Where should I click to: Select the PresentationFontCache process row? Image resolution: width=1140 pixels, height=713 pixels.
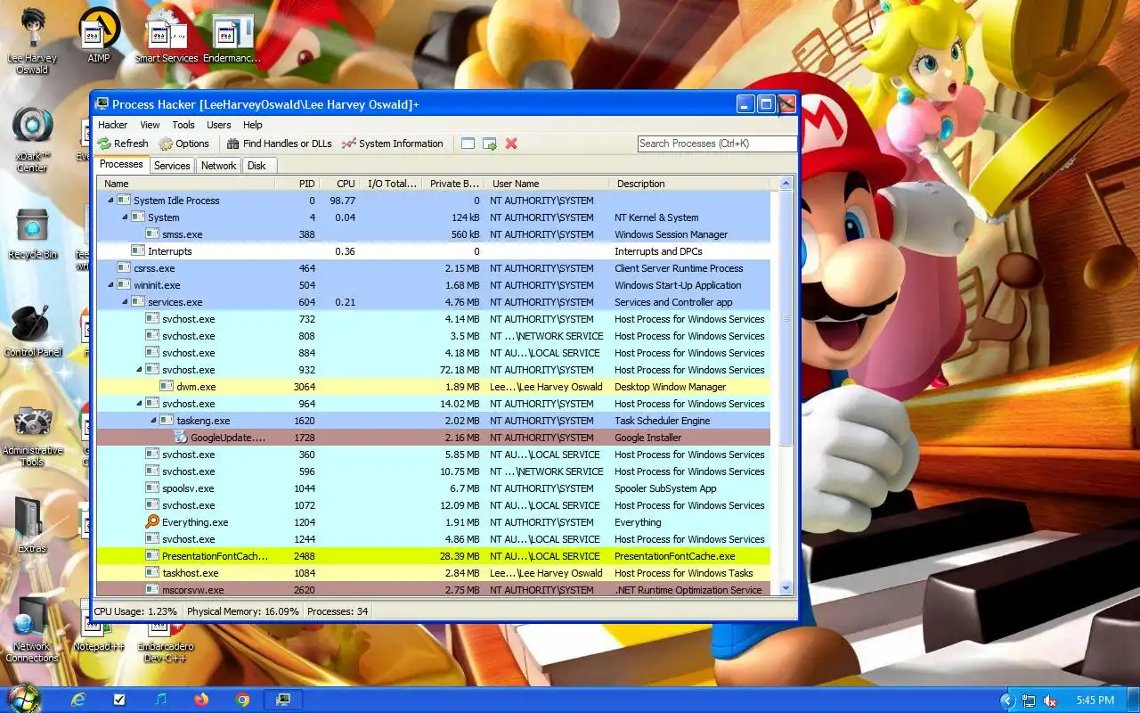[x=434, y=556]
